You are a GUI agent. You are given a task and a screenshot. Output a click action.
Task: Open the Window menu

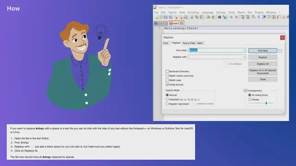tap(271, 12)
